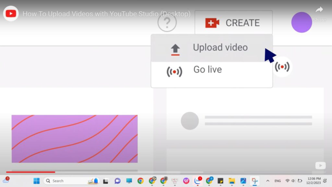Choose Go live in the menu
Image resolution: width=332 pixels, height=187 pixels.
(x=207, y=70)
